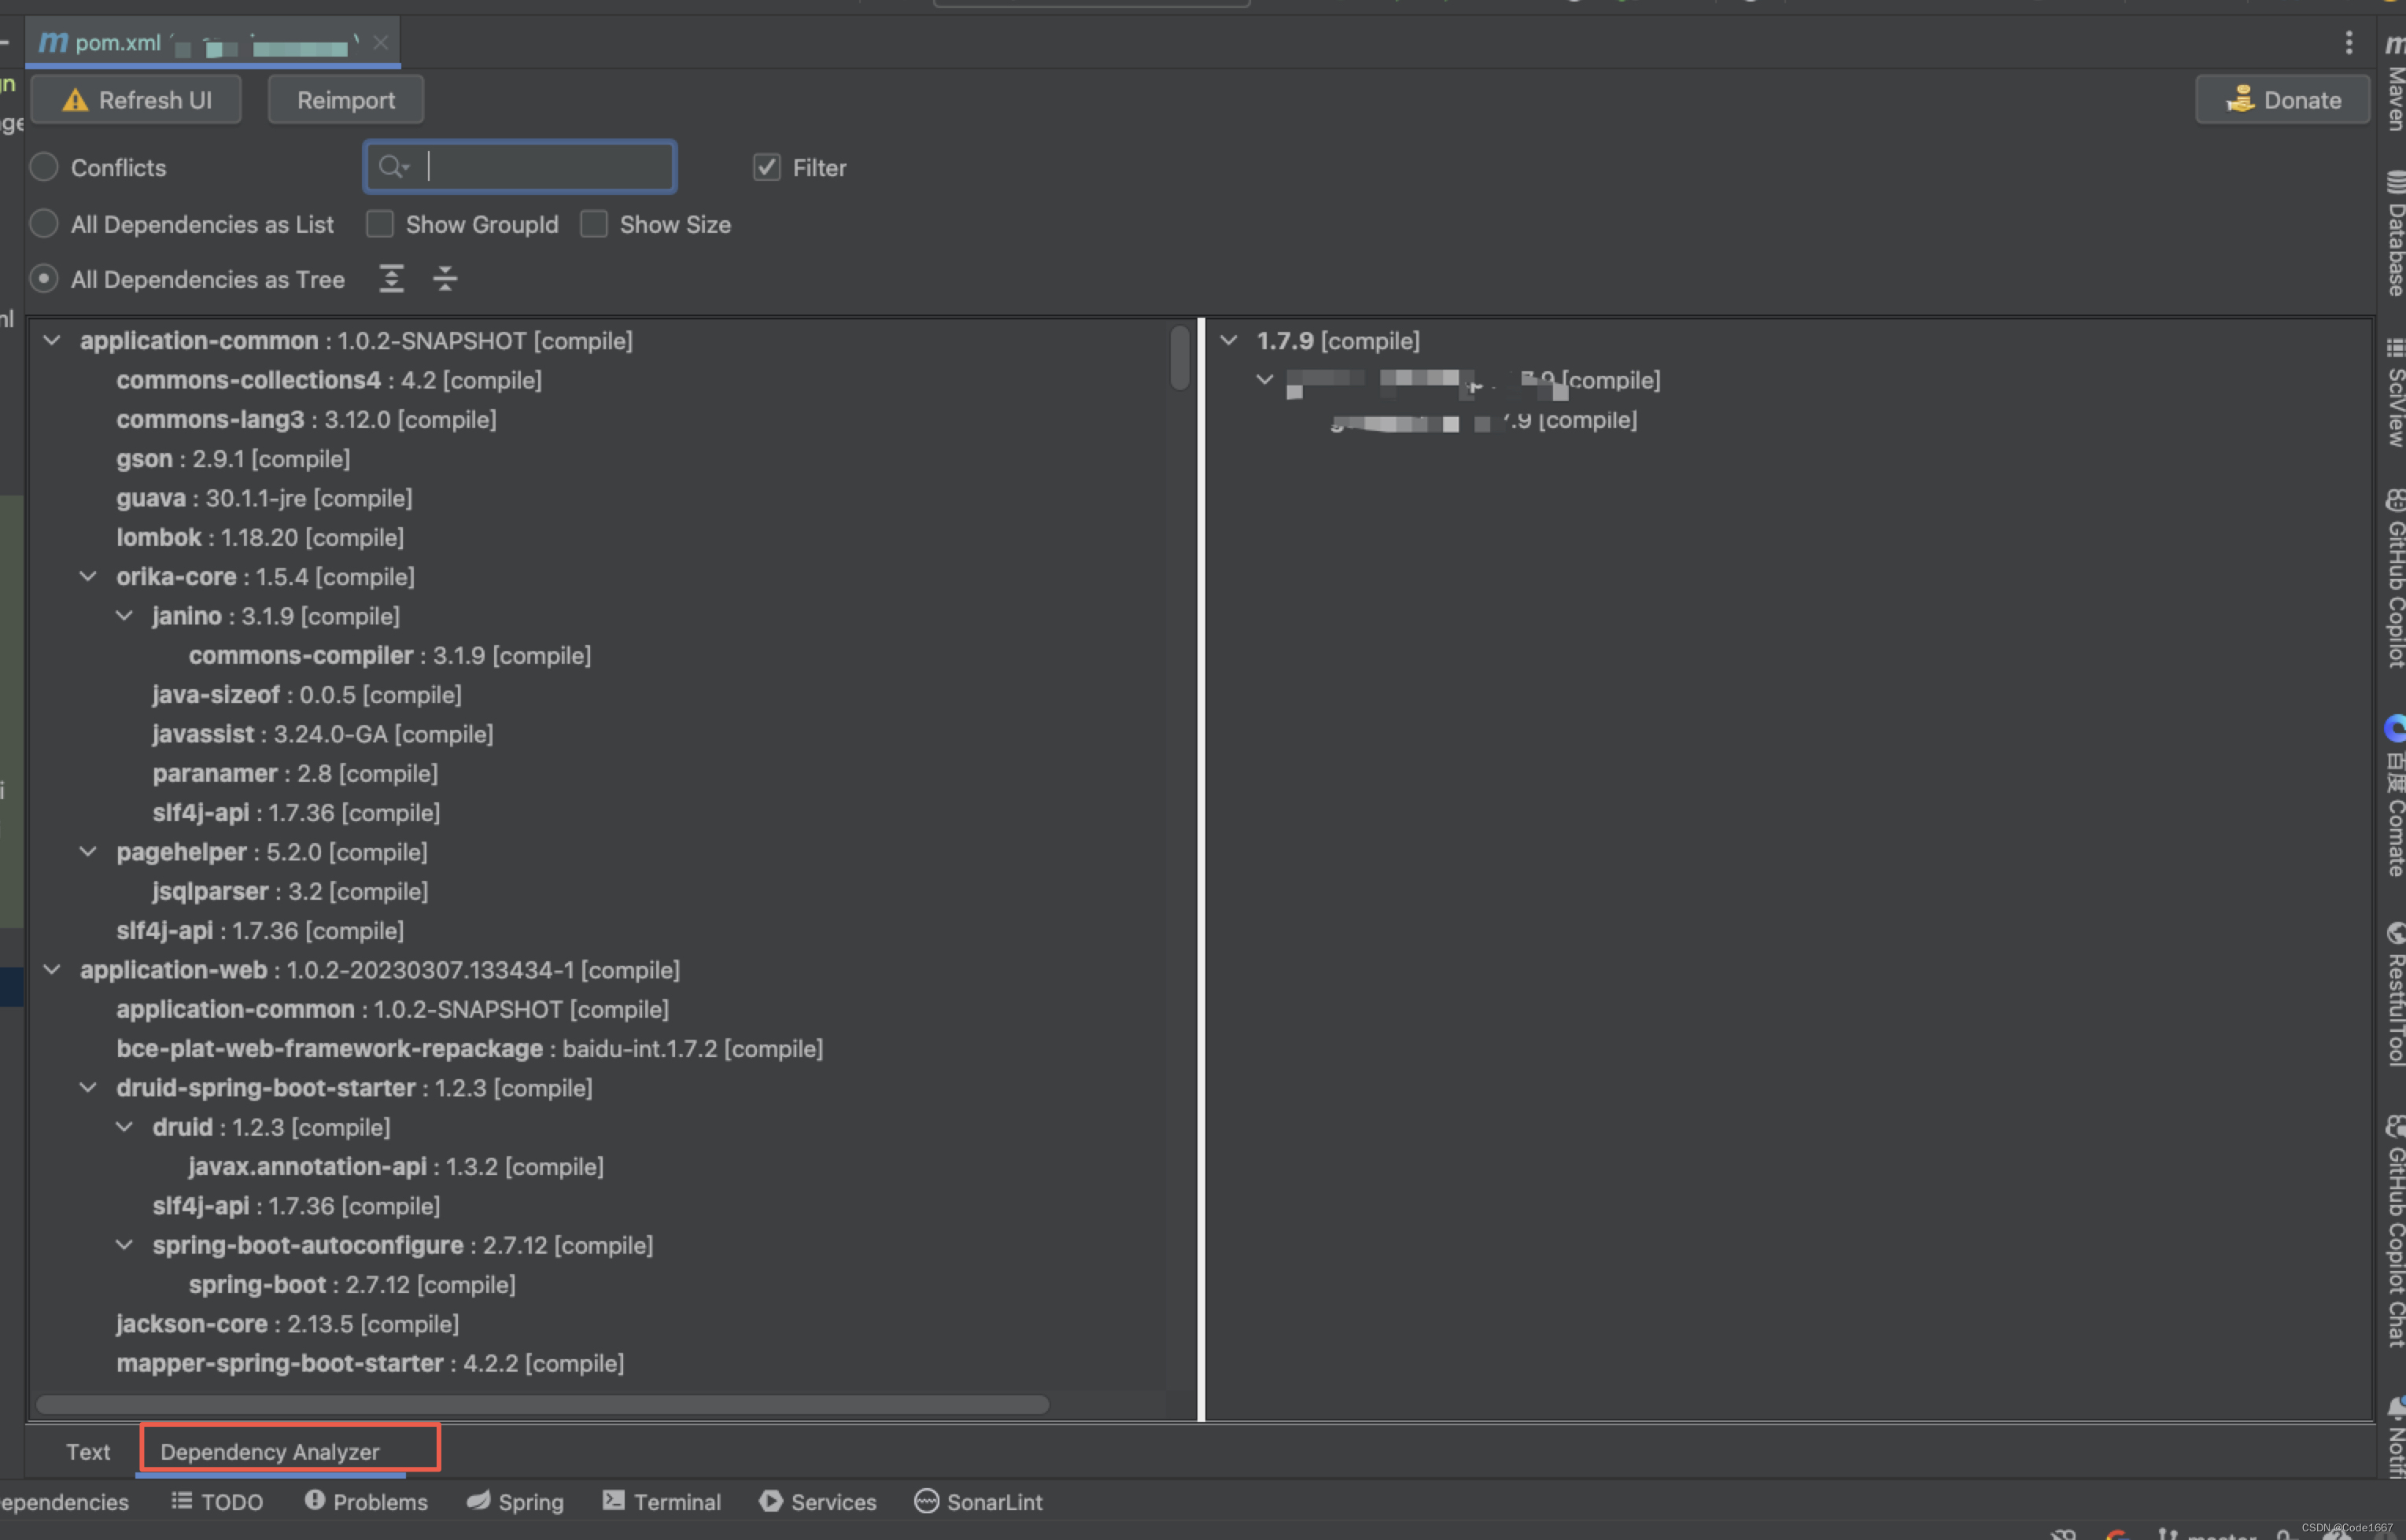Switch to the Text tab
This screenshot has width=2406, height=1540.
pyautogui.click(x=88, y=1451)
